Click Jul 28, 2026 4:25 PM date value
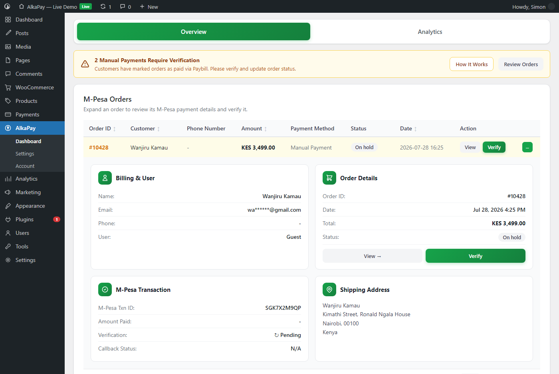Image resolution: width=559 pixels, height=374 pixels. tap(499, 210)
